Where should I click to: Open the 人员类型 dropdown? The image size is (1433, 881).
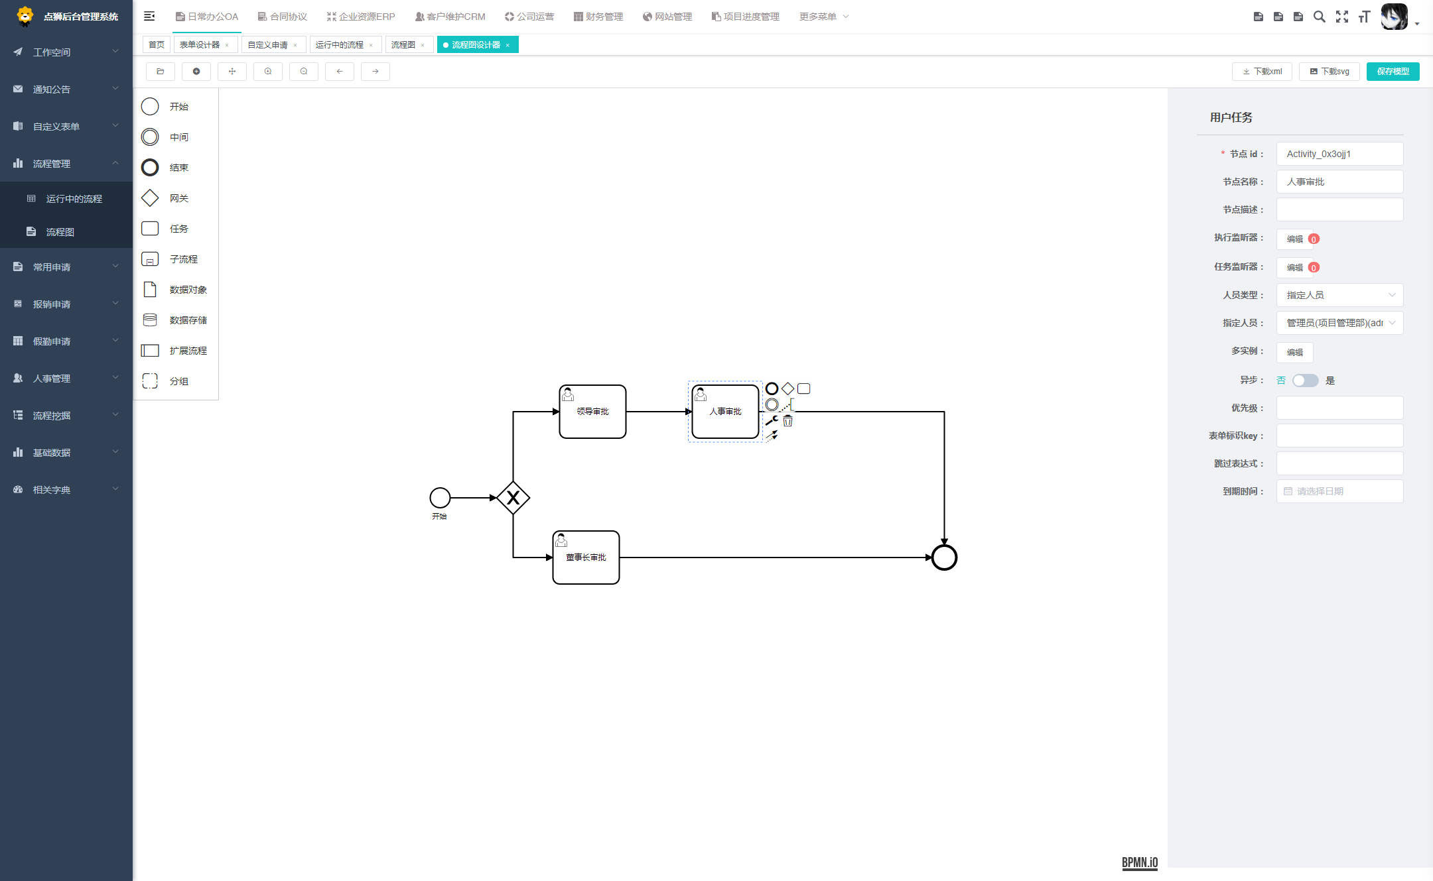1339,295
